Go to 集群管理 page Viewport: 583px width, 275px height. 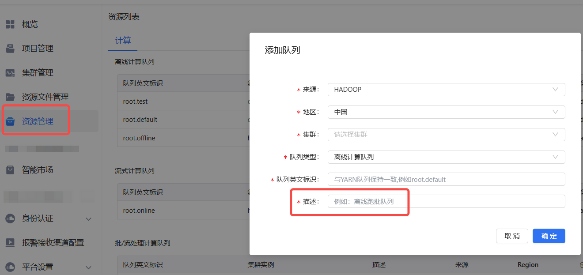tap(38, 73)
